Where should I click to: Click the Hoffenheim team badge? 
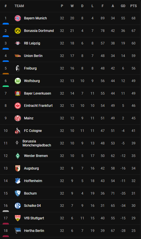[x=18, y=181]
